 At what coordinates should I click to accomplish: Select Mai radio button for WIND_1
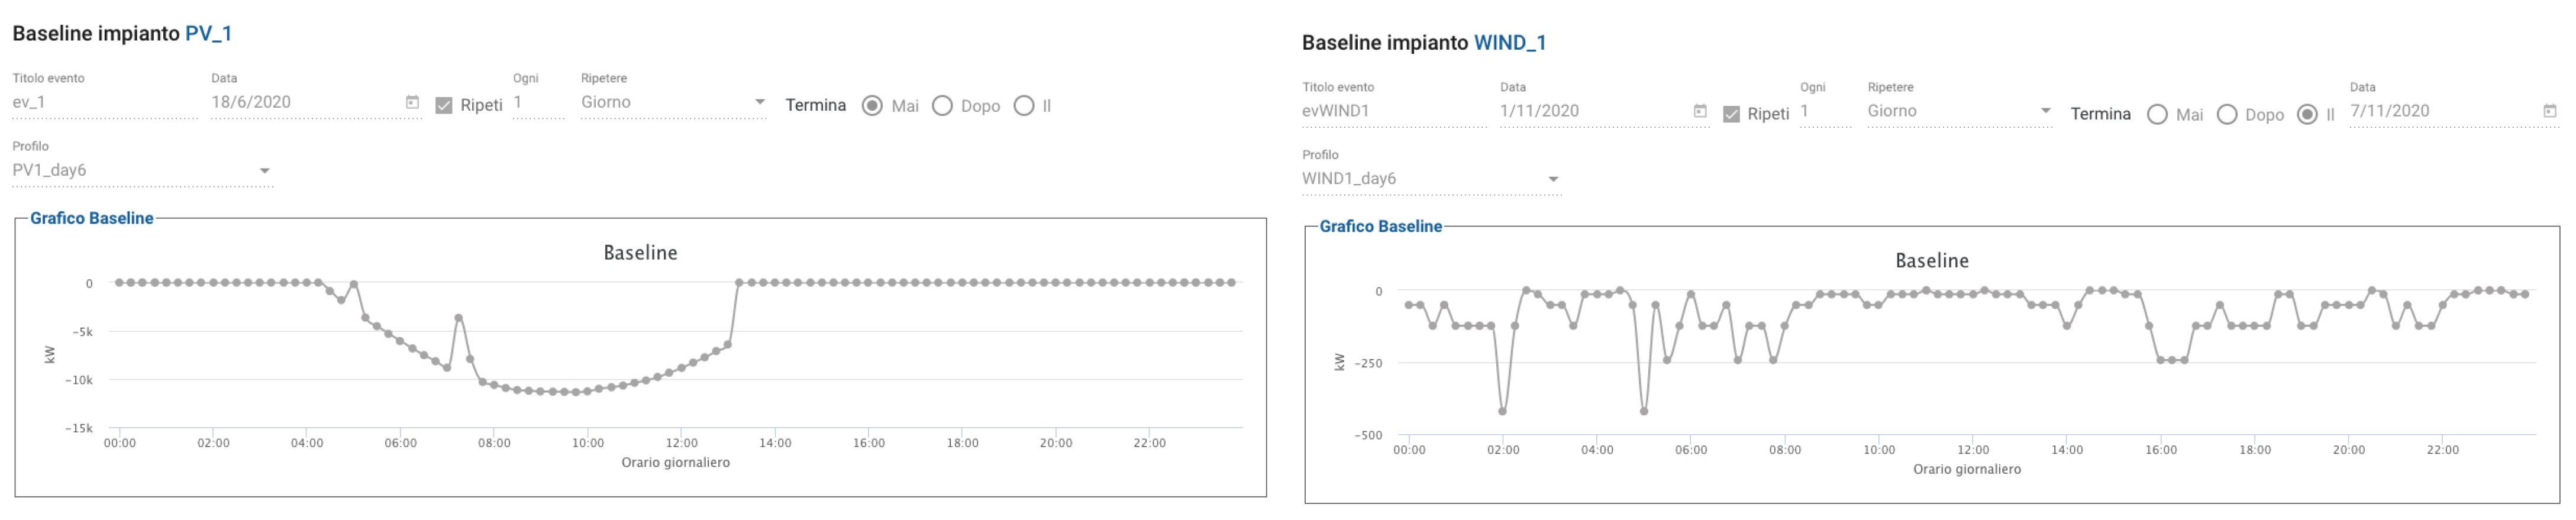pyautogui.click(x=2157, y=115)
